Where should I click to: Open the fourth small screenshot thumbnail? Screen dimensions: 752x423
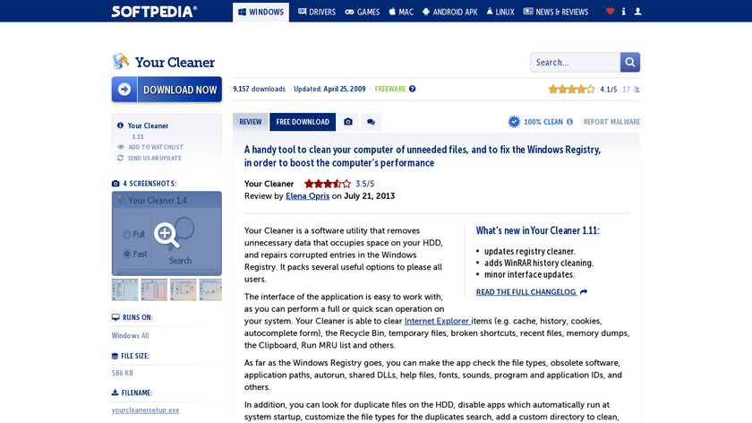click(x=210, y=289)
